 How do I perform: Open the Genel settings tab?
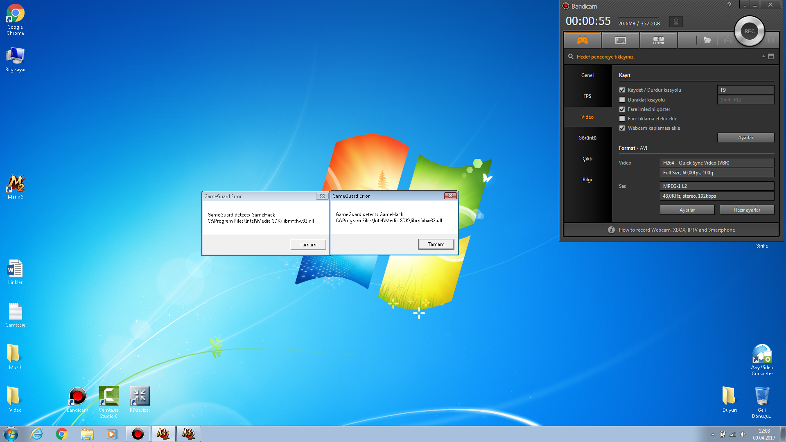pos(587,75)
